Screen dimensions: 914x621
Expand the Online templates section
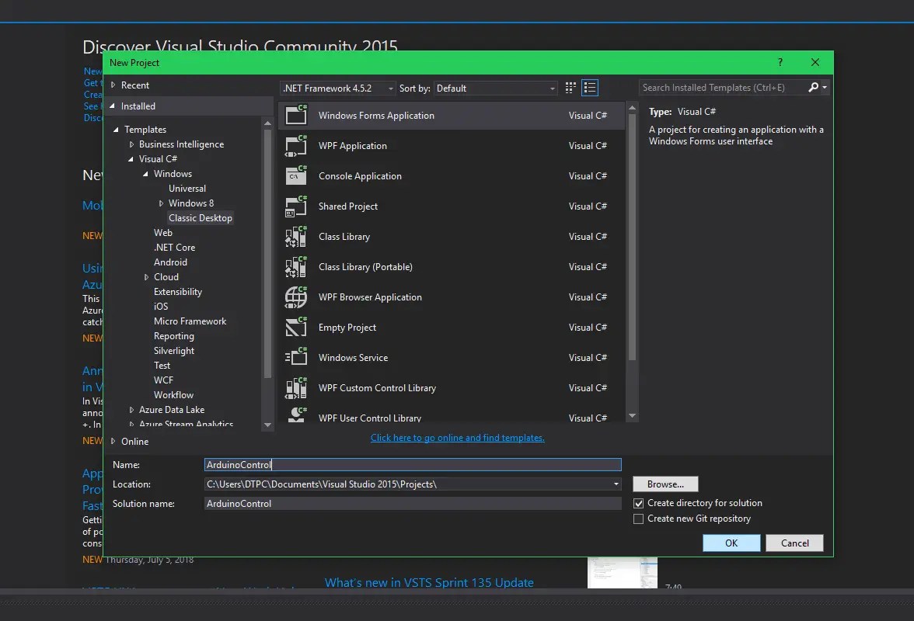click(x=113, y=441)
